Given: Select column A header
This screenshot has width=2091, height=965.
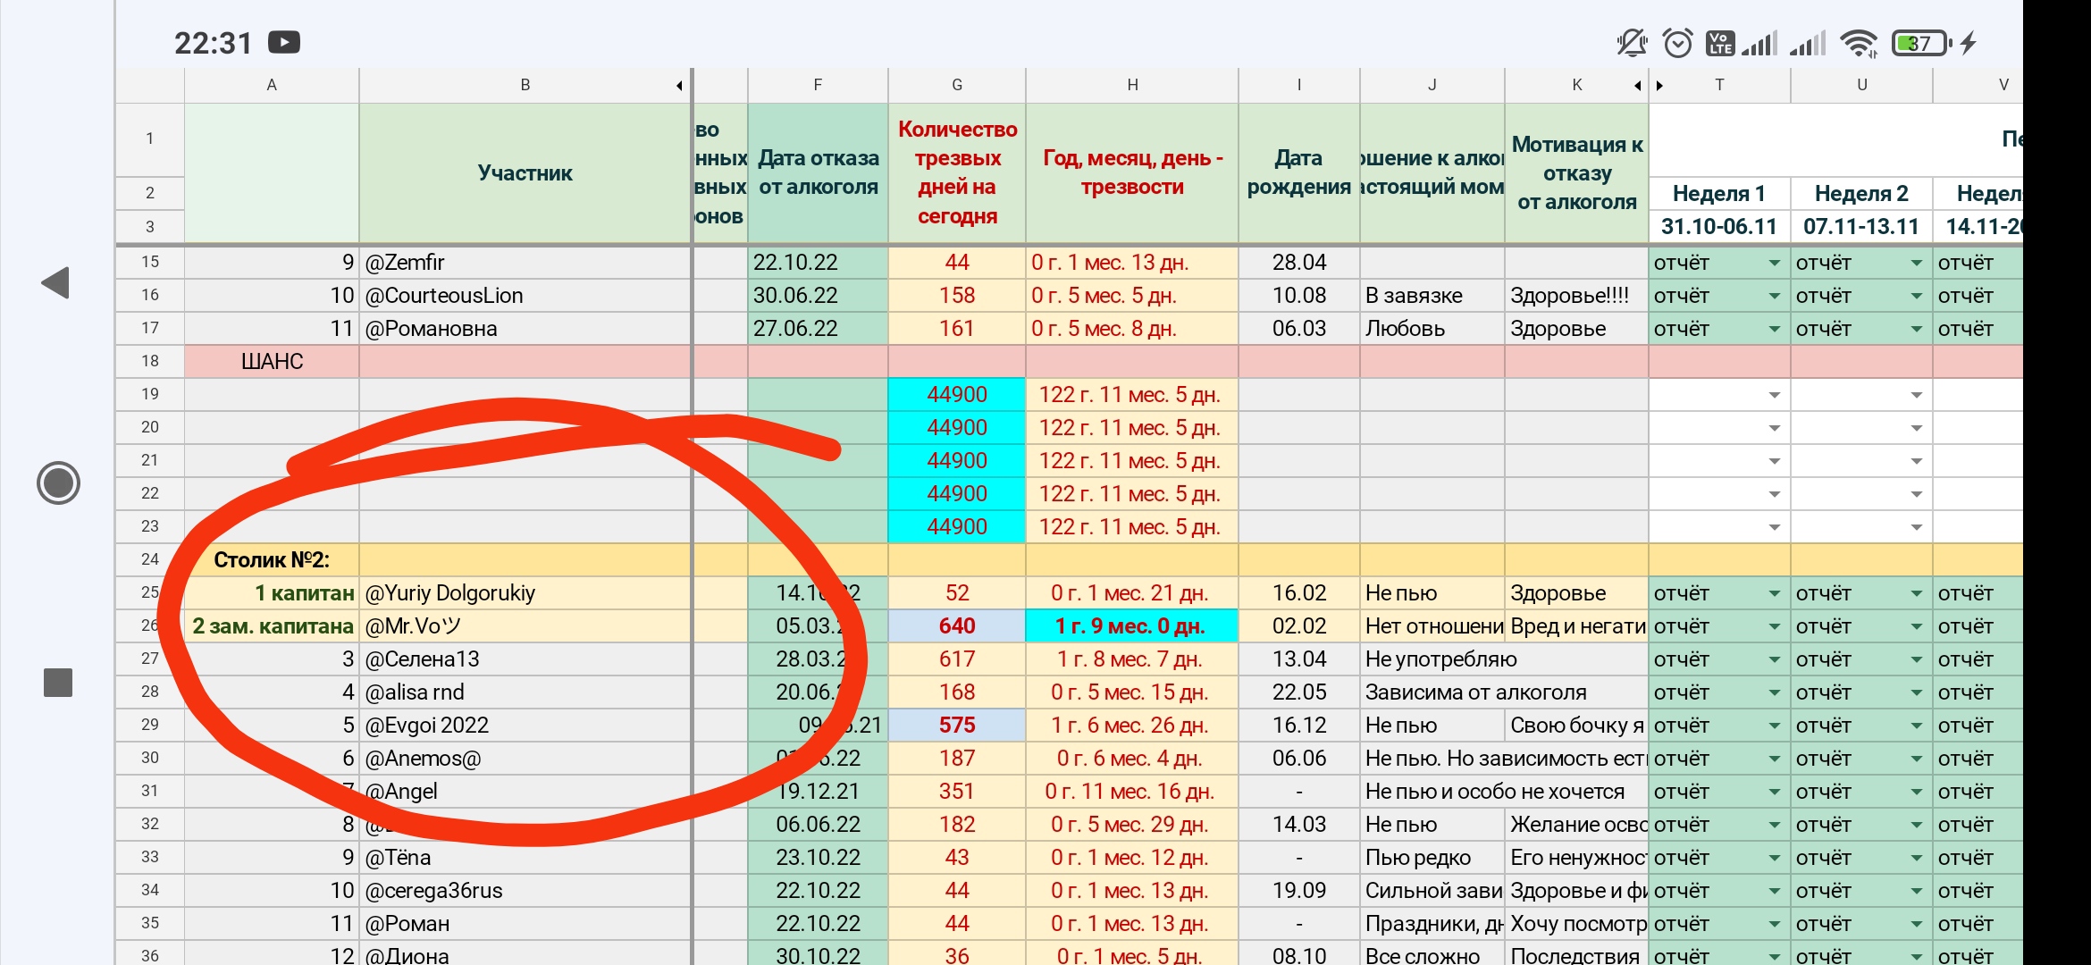Looking at the screenshot, I should click(x=272, y=86).
